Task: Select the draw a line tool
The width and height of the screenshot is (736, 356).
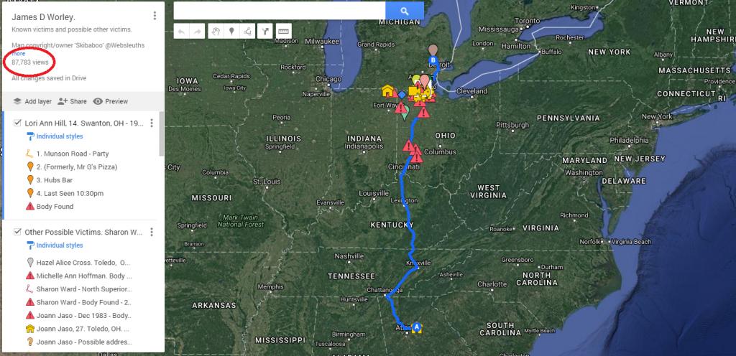Action: tap(247, 32)
